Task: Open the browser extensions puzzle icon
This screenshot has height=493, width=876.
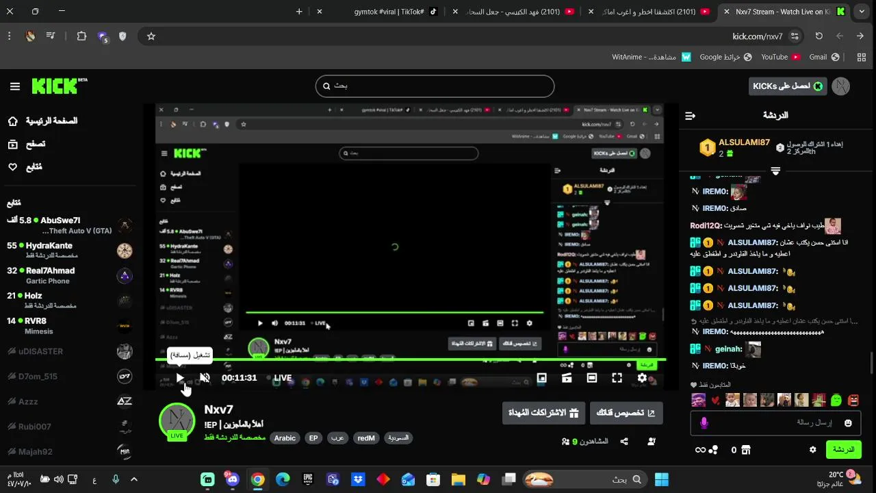Action: point(81,36)
